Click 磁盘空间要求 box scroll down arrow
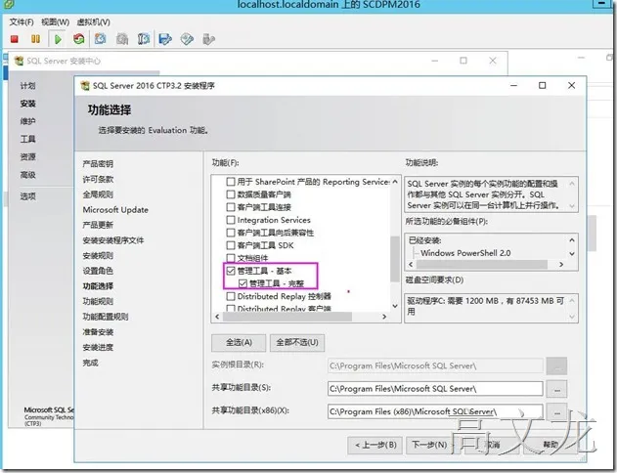Viewport: 617px width, 473px height. [572, 317]
